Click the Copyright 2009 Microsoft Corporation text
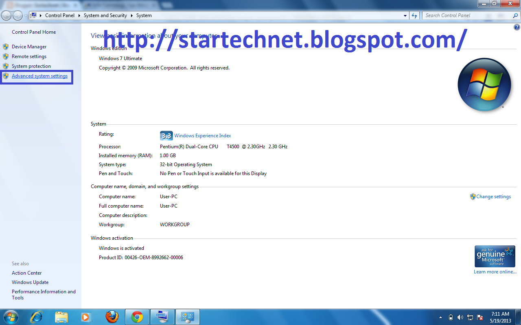 (x=164, y=68)
